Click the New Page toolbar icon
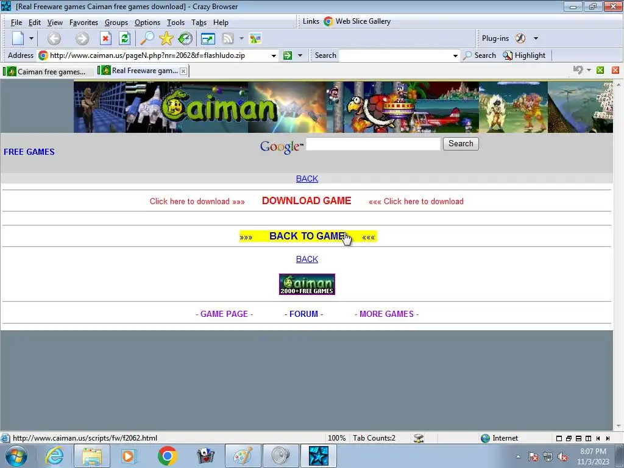The width and height of the screenshot is (624, 468). point(18,38)
